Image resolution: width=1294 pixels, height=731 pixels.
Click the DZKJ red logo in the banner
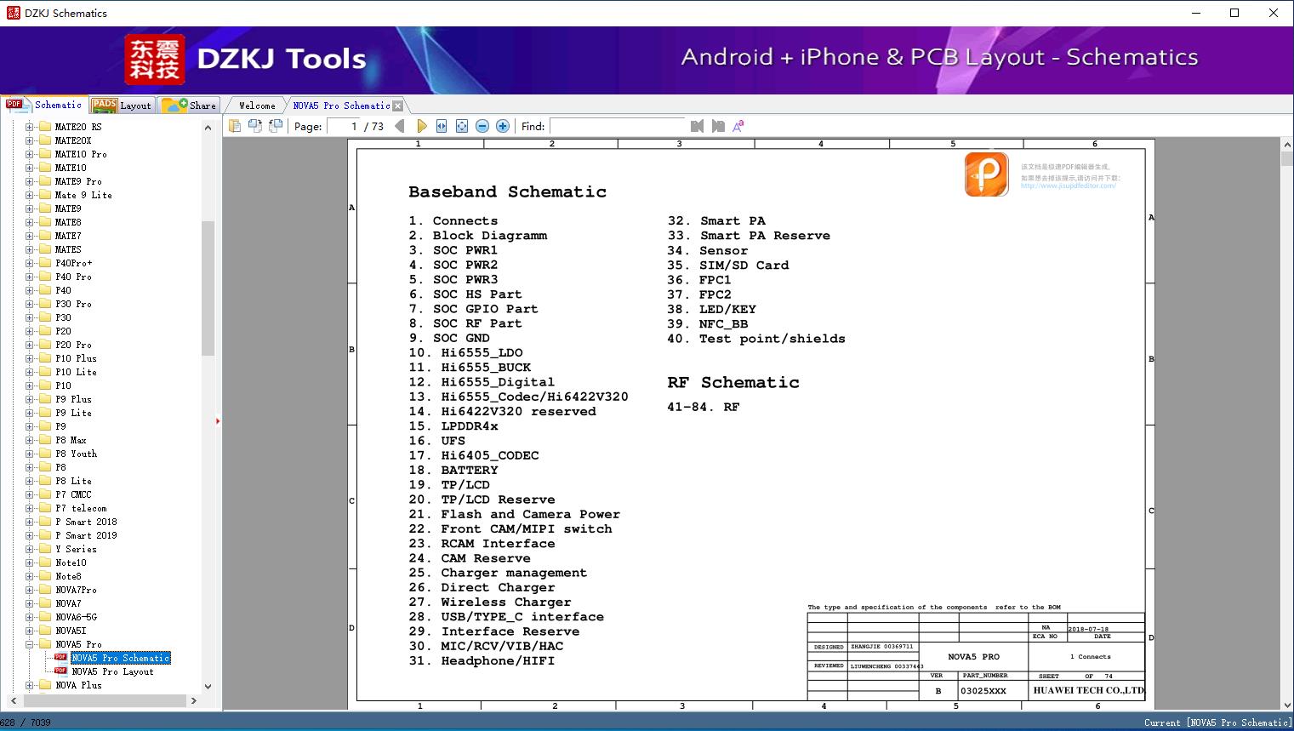[155, 60]
